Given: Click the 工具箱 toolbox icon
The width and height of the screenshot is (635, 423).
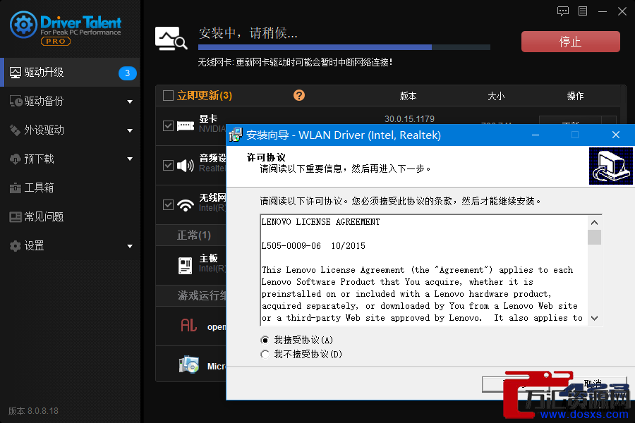Looking at the screenshot, I should [15, 188].
